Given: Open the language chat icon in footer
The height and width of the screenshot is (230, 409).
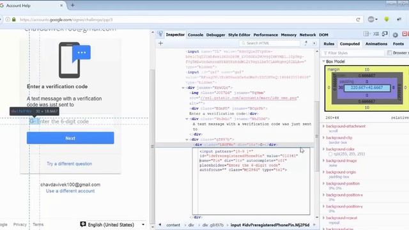Looking at the screenshot, I should tap(83, 224).
